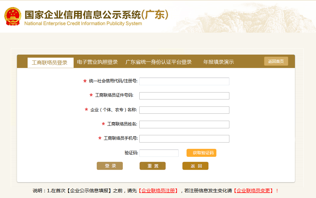Click the 国家企业信用信息公示系统(广东) title

coord(96,15)
